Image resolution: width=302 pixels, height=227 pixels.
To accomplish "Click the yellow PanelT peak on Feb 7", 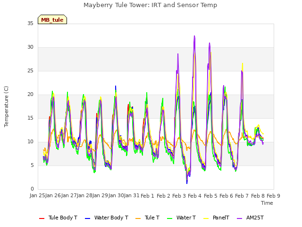I will click(x=243, y=63).
